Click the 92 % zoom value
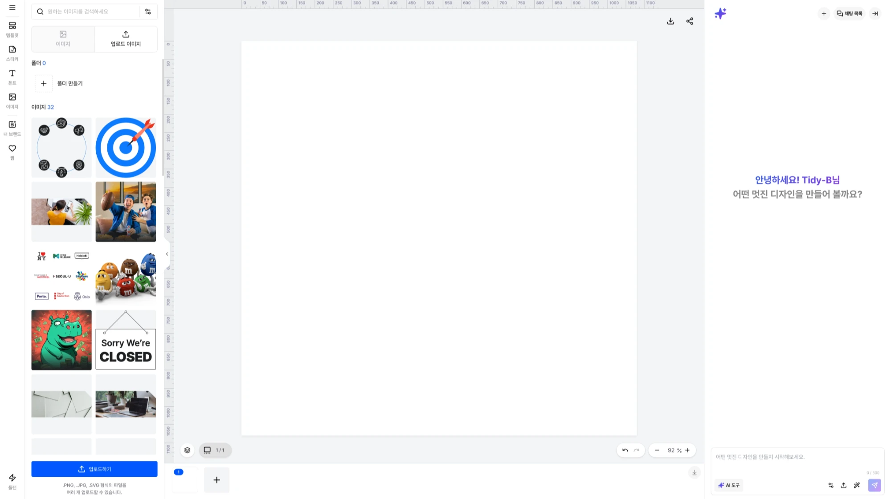Image resolution: width=891 pixels, height=499 pixels. [x=674, y=450]
